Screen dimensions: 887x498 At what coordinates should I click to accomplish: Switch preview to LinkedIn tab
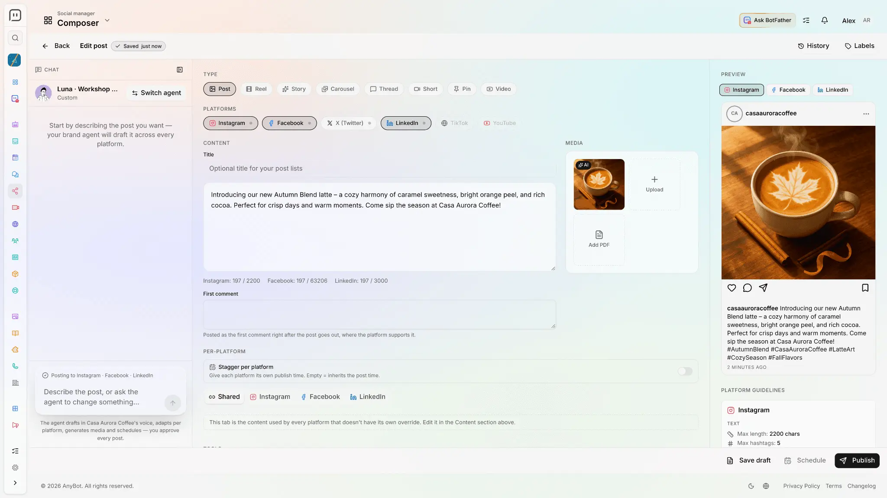[832, 90]
